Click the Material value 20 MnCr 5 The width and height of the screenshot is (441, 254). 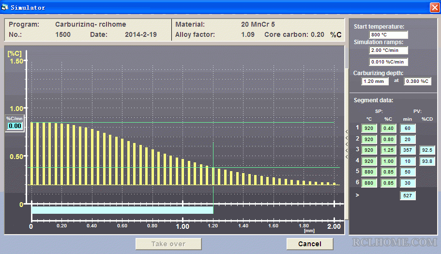coord(258,25)
